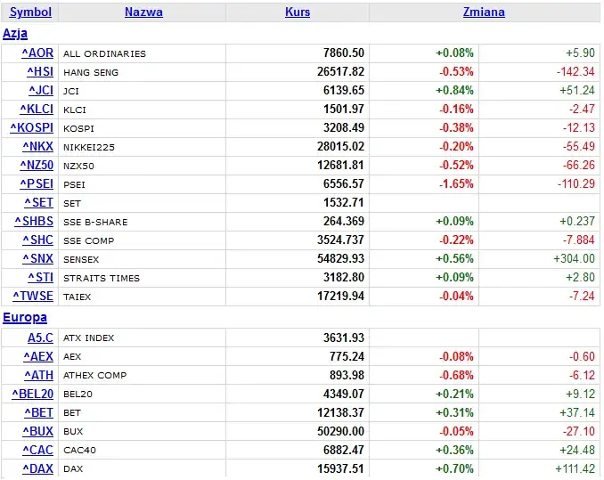Open the ^AOR All Ordinaries symbol
Screen dimensions: 604x480
(x=37, y=53)
